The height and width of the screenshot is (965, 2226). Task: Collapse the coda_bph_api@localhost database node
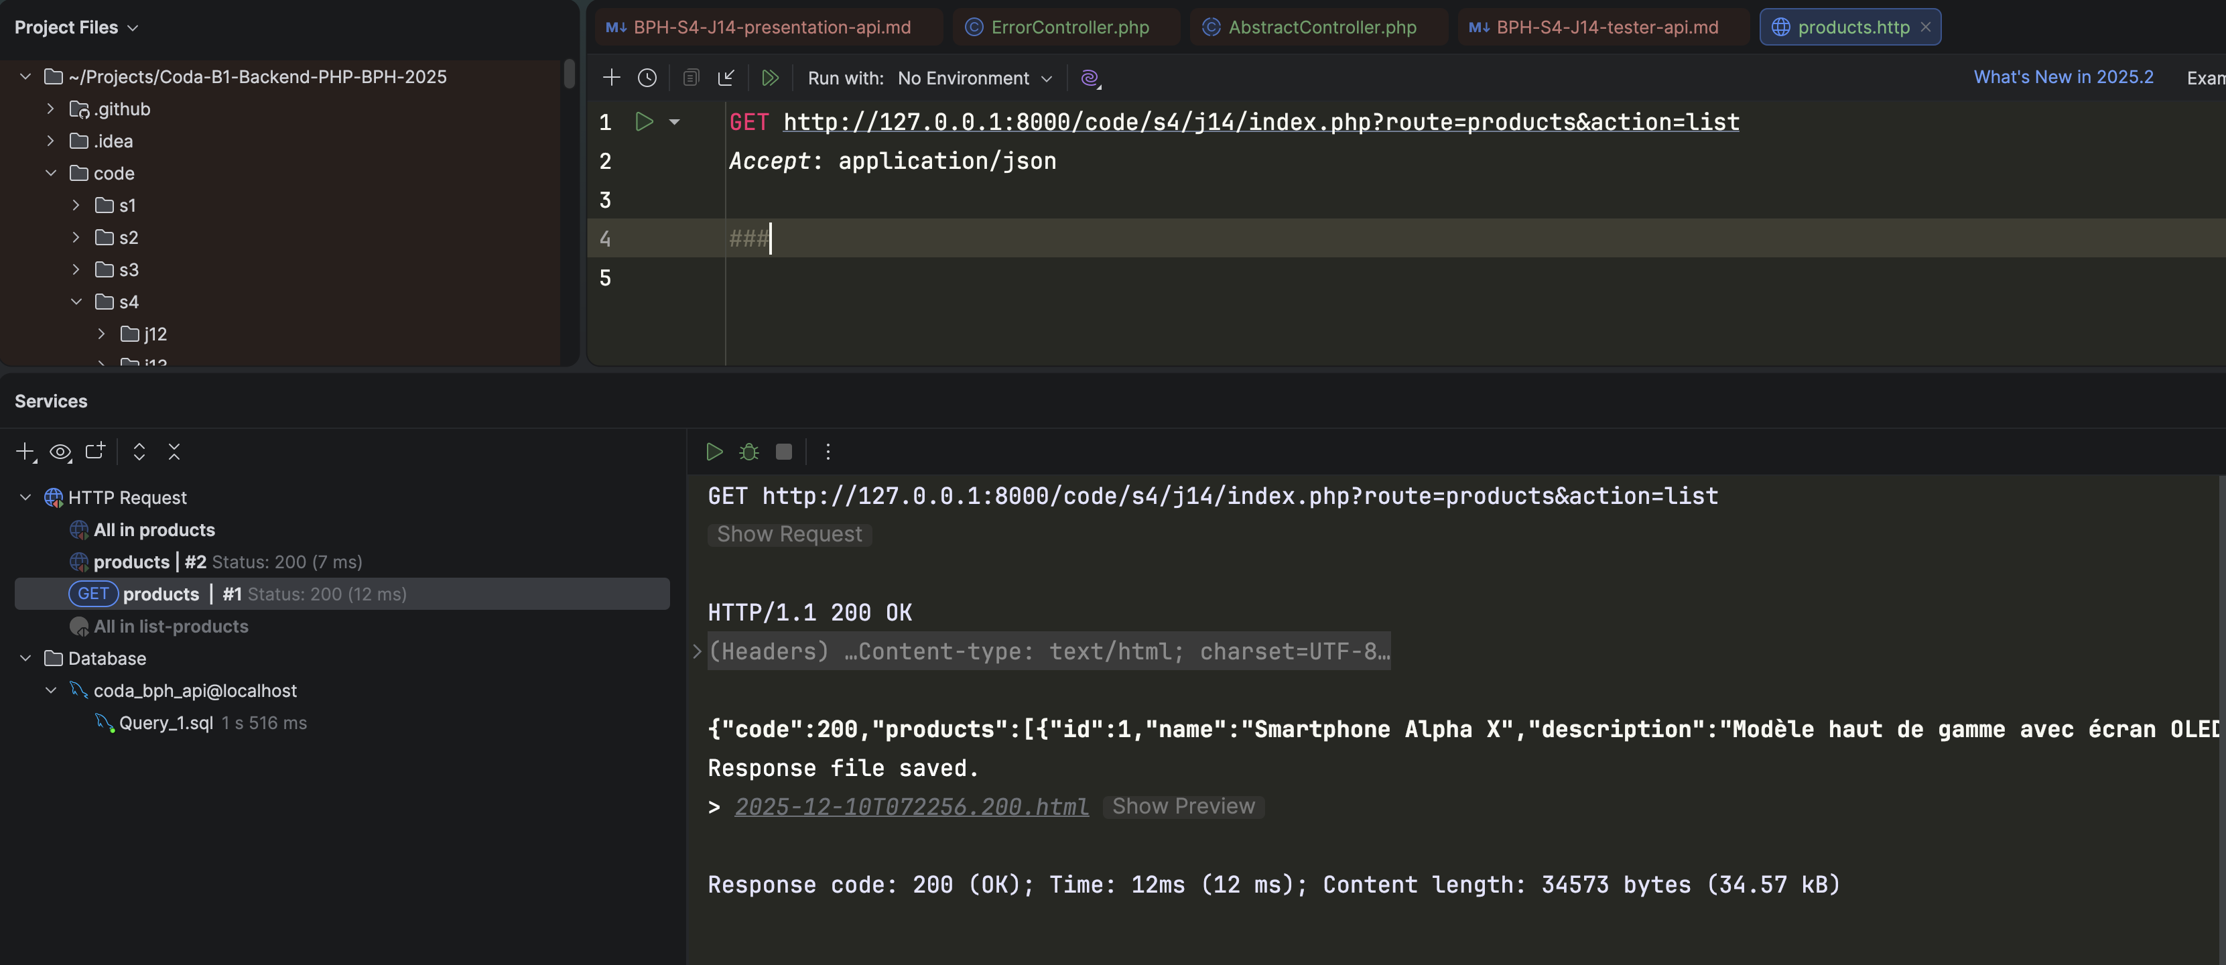pos(50,690)
